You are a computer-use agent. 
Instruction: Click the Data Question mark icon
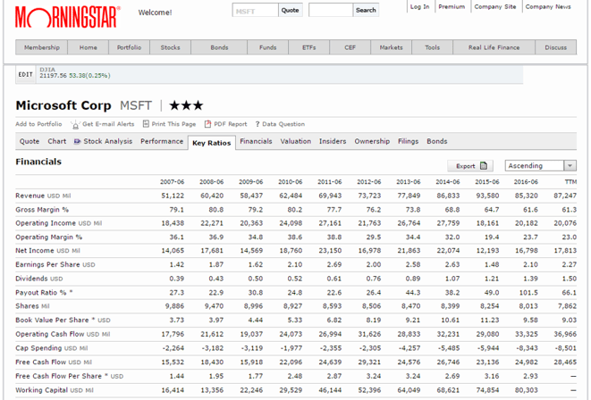pyautogui.click(x=258, y=124)
